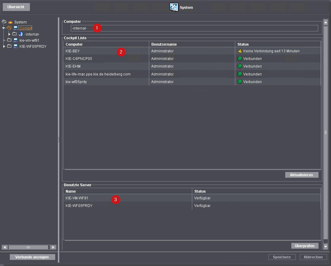331x266 pixels.
Task: Select kie-vm-wf81 in the tree
Action: (29, 40)
